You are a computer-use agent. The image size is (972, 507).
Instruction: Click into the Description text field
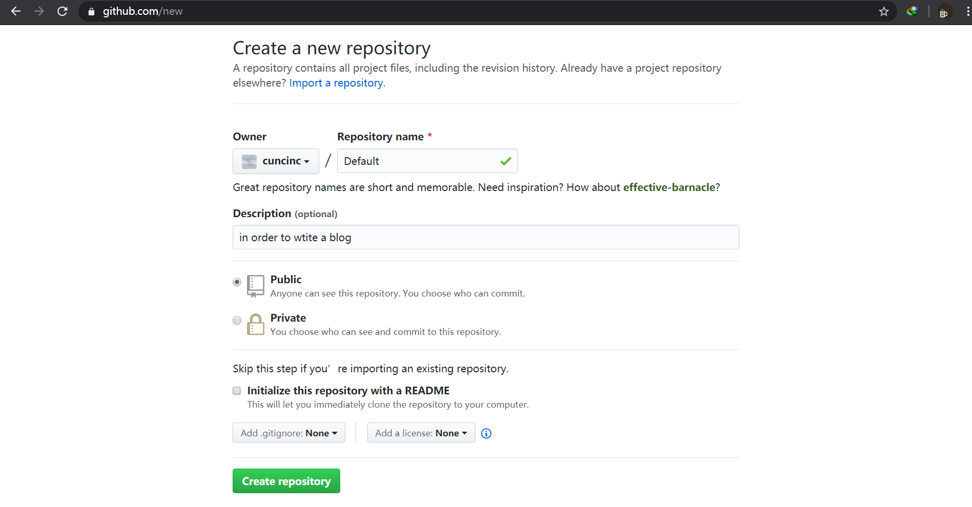tap(485, 238)
